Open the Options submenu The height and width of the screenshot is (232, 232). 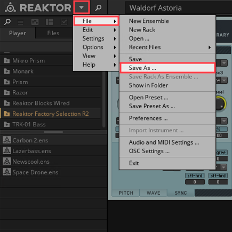(x=96, y=47)
